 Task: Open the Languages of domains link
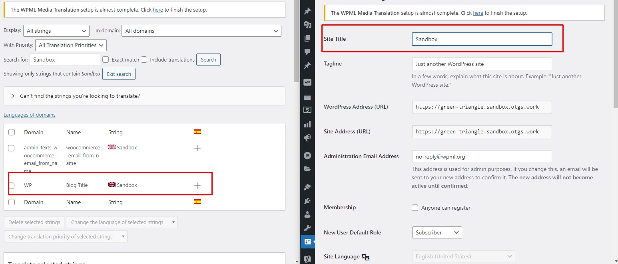coord(30,115)
